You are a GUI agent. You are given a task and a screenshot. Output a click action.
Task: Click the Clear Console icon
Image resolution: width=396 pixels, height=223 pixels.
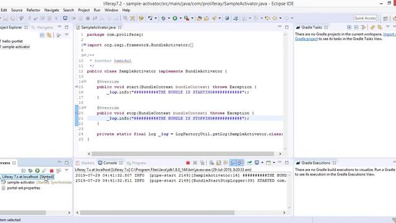pos(212,163)
